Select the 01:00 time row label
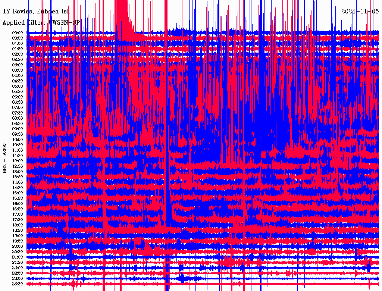The height and width of the screenshot is (291, 382). 18,44
